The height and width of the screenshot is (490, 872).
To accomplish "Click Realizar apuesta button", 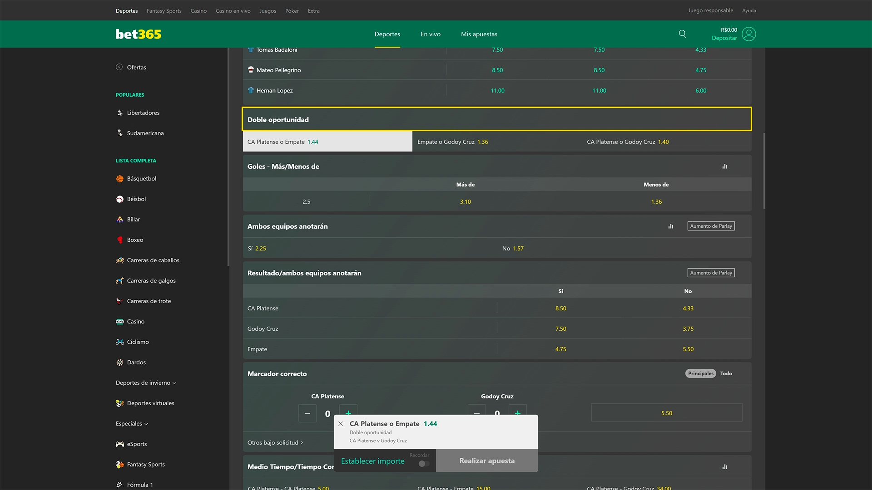I will coord(487,461).
